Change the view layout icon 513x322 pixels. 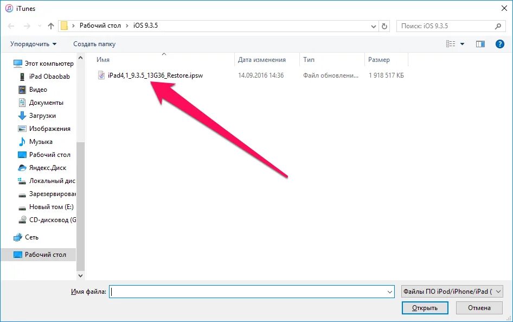[451, 43]
